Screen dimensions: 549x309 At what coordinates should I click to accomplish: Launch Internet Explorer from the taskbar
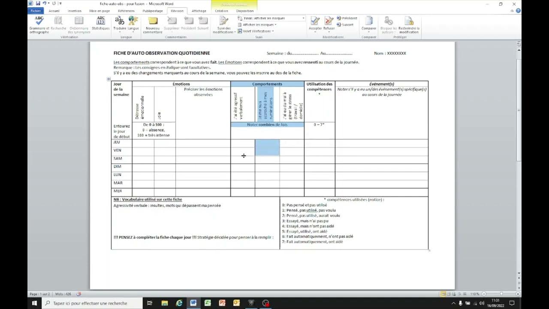click(x=179, y=303)
